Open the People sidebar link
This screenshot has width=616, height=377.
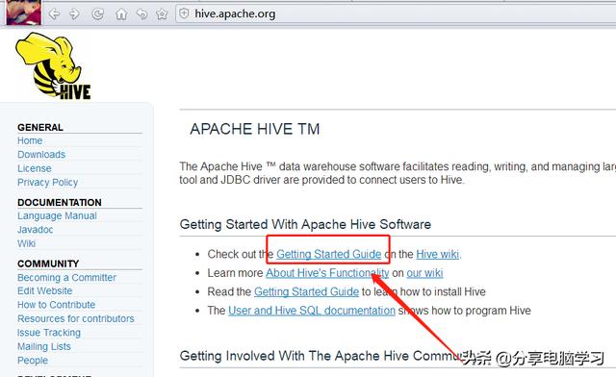33,360
